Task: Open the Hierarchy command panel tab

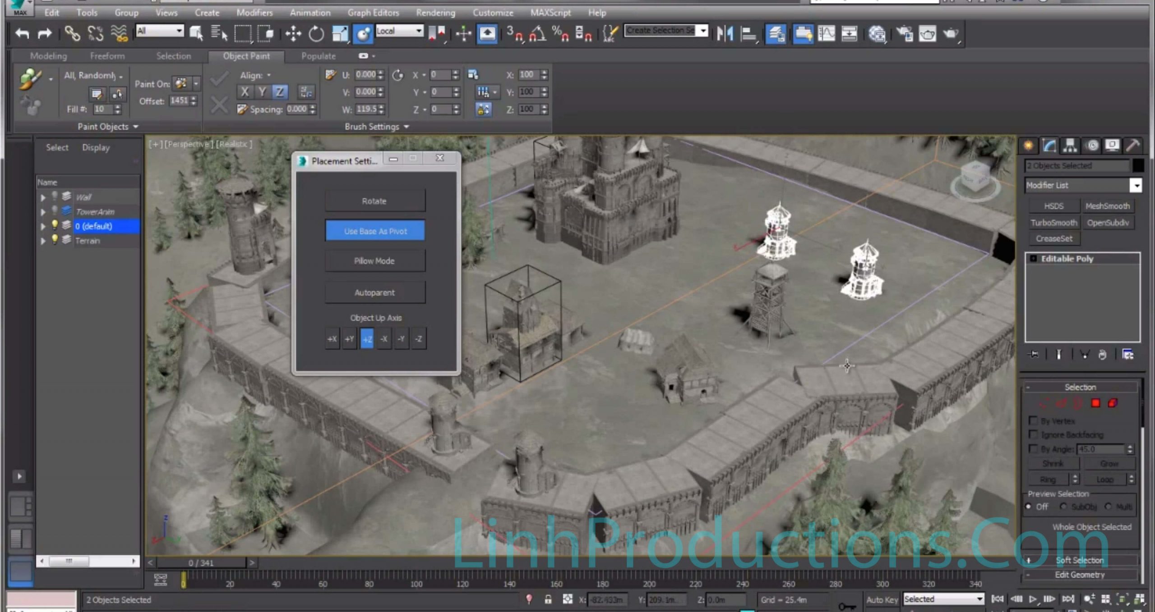Action: coord(1070,145)
